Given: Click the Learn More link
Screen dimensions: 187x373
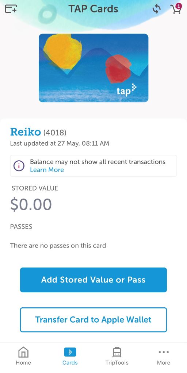Looking at the screenshot, I should tap(47, 170).
